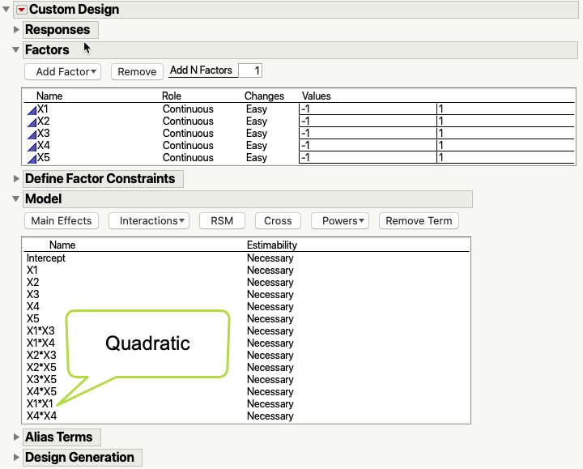Click the blue continuous icon beside X1

point(32,109)
